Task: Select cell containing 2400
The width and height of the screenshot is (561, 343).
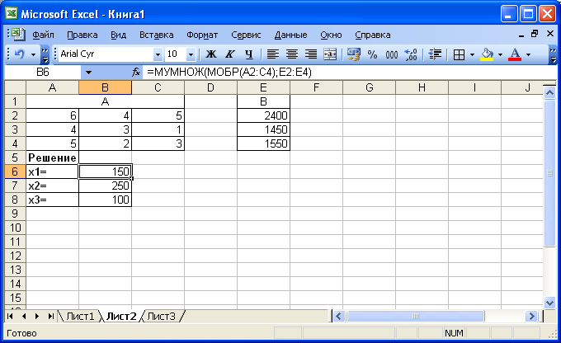Action: [x=263, y=115]
